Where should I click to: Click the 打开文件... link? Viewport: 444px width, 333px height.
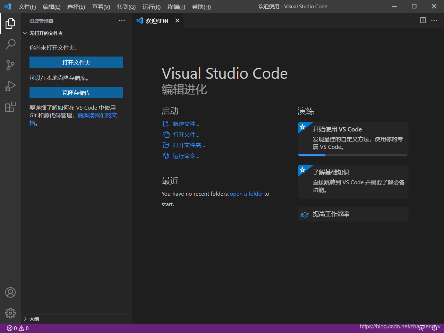click(x=186, y=135)
